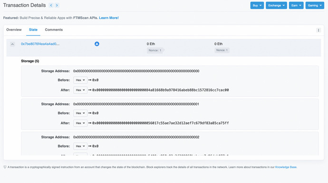Image resolution: width=328 pixels, height=183 pixels.
Task: Open address link 0x7be8076f4ea4a4ad0...
Action: (40, 44)
